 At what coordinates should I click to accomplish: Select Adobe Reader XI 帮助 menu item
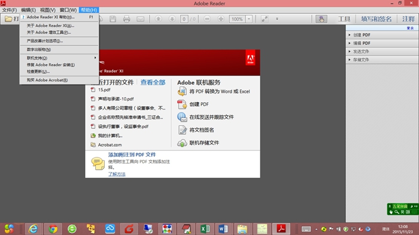pyautogui.click(x=59, y=17)
